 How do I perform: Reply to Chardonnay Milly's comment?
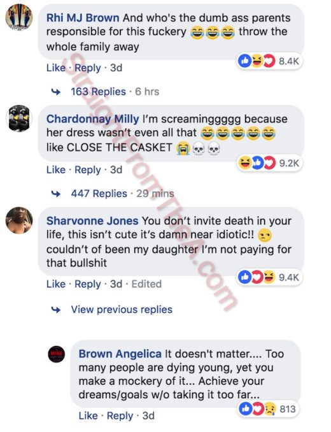[88, 170]
